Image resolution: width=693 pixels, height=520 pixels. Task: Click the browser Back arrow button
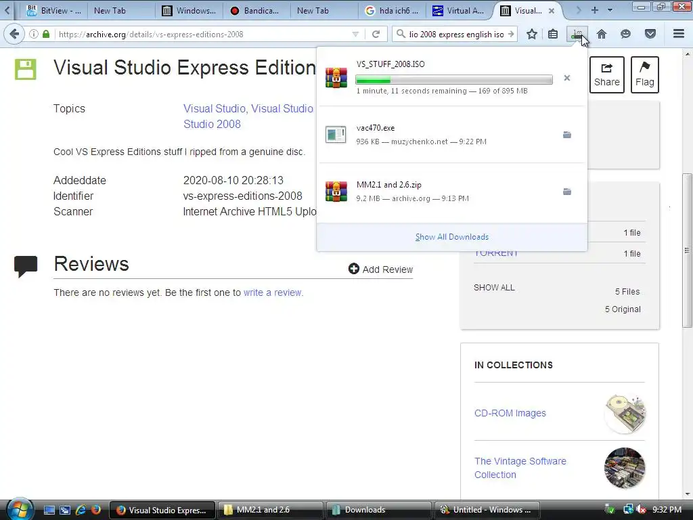(x=14, y=34)
